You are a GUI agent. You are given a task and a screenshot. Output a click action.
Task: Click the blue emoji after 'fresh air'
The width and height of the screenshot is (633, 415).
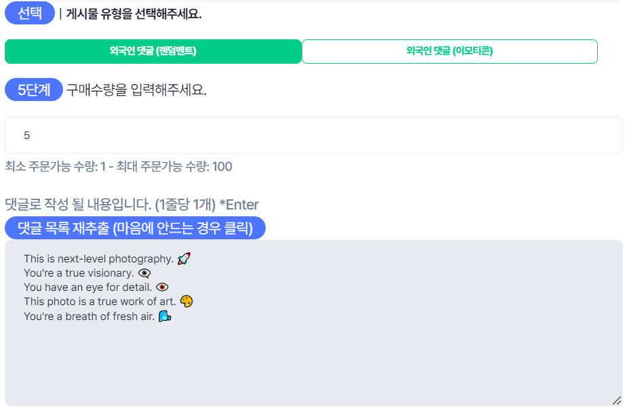pos(165,317)
